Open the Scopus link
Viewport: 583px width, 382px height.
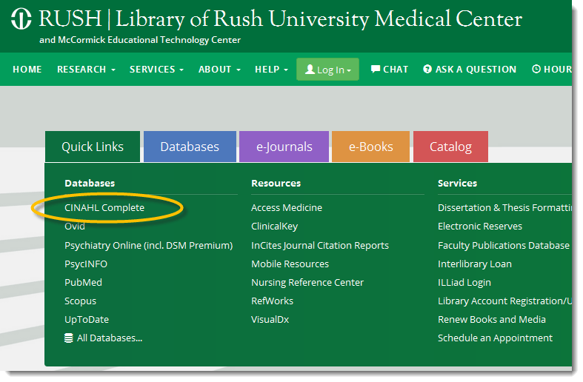[80, 301]
